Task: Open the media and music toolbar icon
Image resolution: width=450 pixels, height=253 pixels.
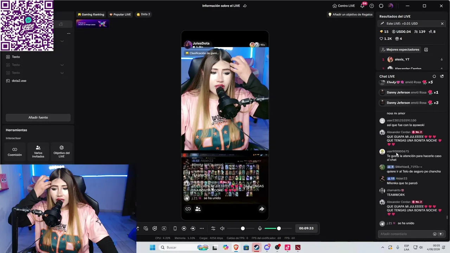Action: pos(146,228)
